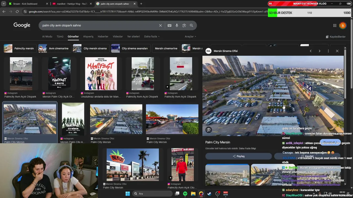Screen dimensions: 353x198
Task: Reload the page in browser toolbar
Action: pyautogui.click(x=17, y=12)
